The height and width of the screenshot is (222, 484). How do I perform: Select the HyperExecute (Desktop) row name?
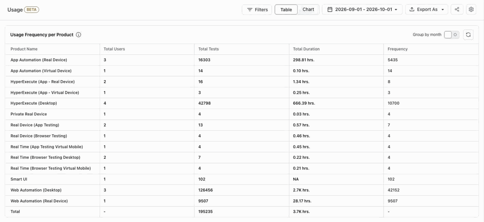point(34,103)
